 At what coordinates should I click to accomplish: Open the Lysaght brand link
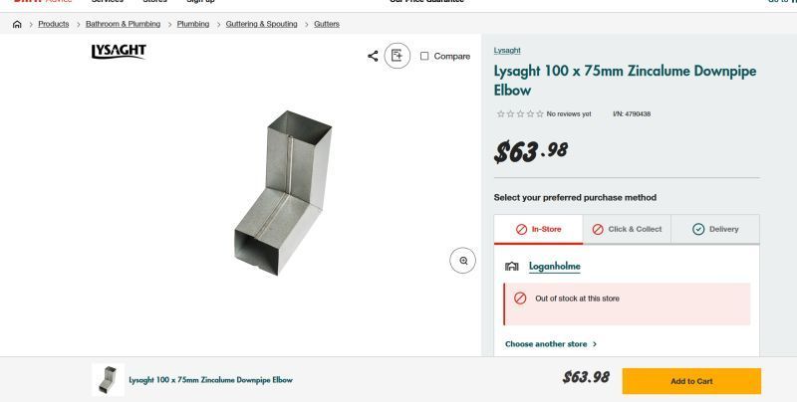(507, 50)
